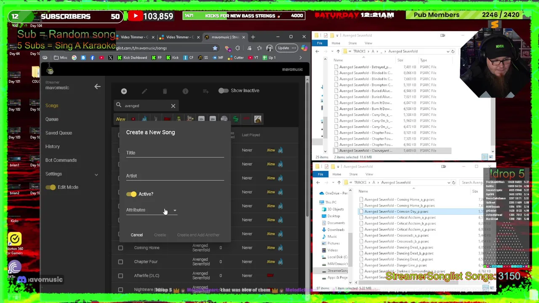
Task: Open the Cutter bookmark
Action: [x=235, y=58]
